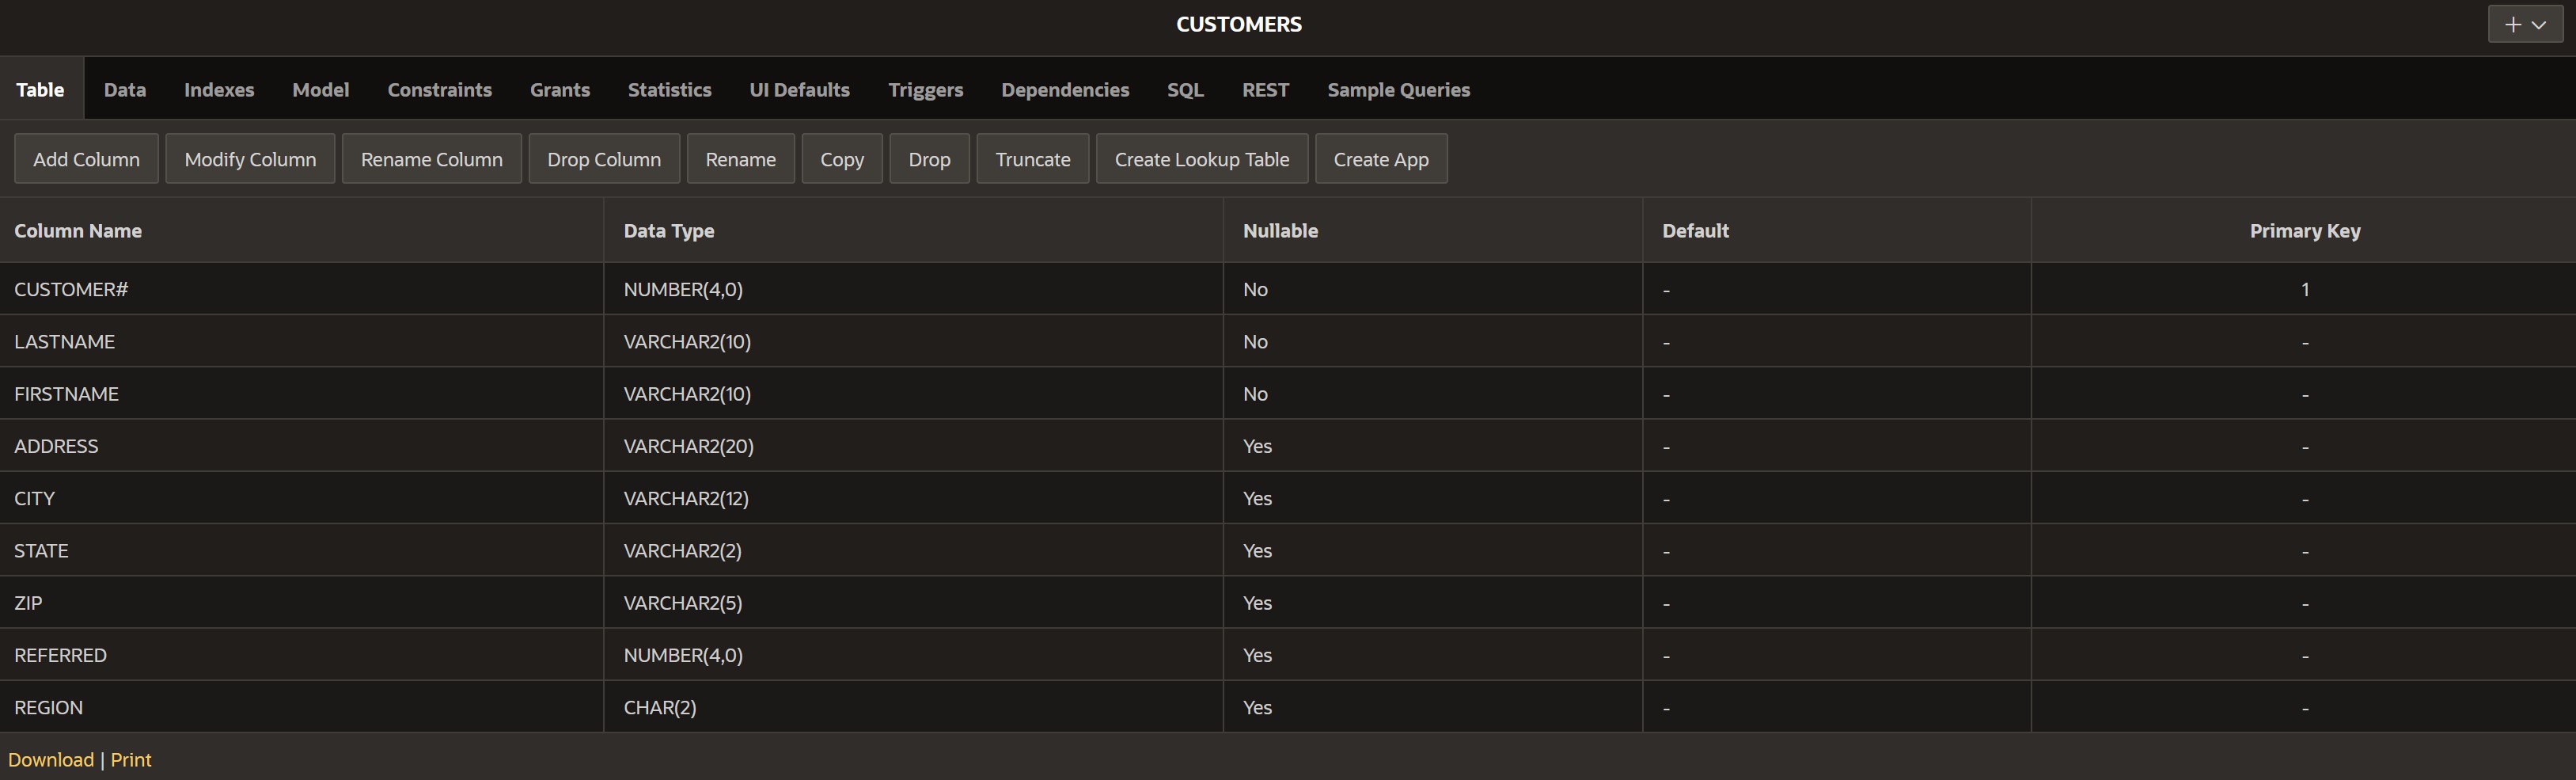Click the Modify Column button

(x=250, y=159)
